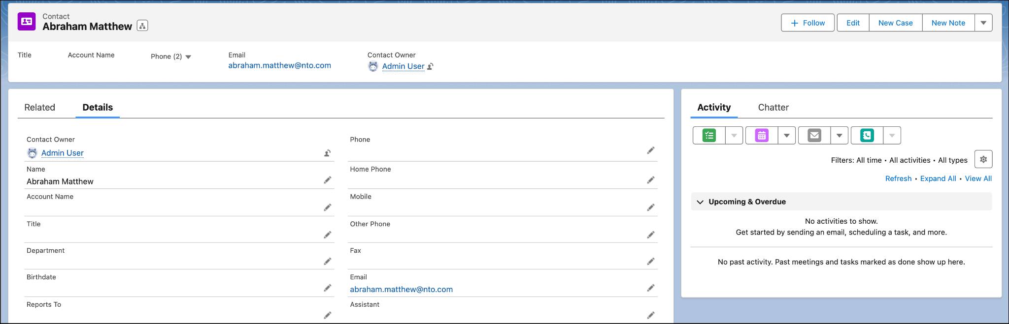Viewport: 1009px width, 324px height.
Task: Compose an email with envelope icon
Action: tap(814, 135)
